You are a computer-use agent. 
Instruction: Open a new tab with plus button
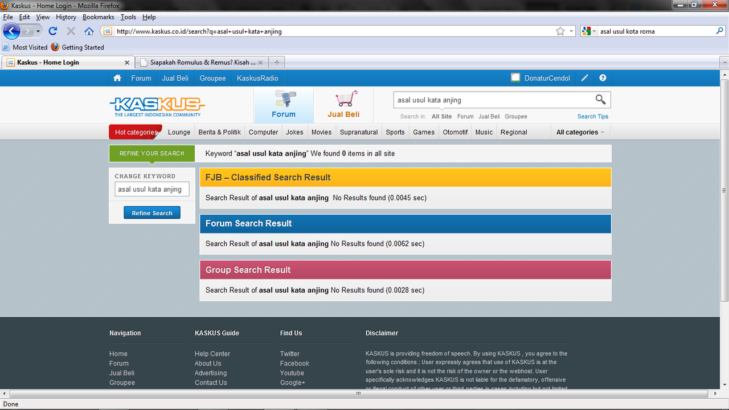pyautogui.click(x=277, y=63)
